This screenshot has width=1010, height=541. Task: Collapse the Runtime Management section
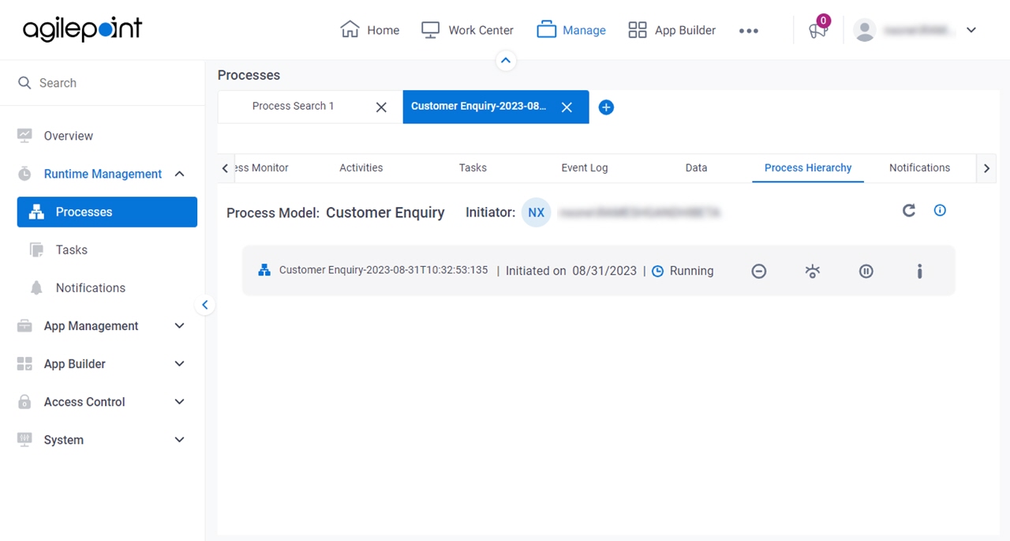(x=179, y=174)
